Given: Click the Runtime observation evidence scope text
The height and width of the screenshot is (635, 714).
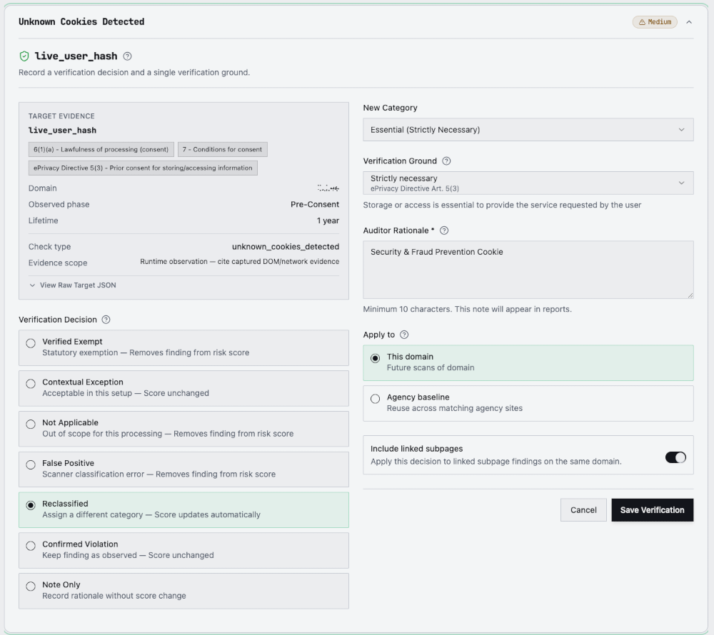Looking at the screenshot, I should point(239,262).
